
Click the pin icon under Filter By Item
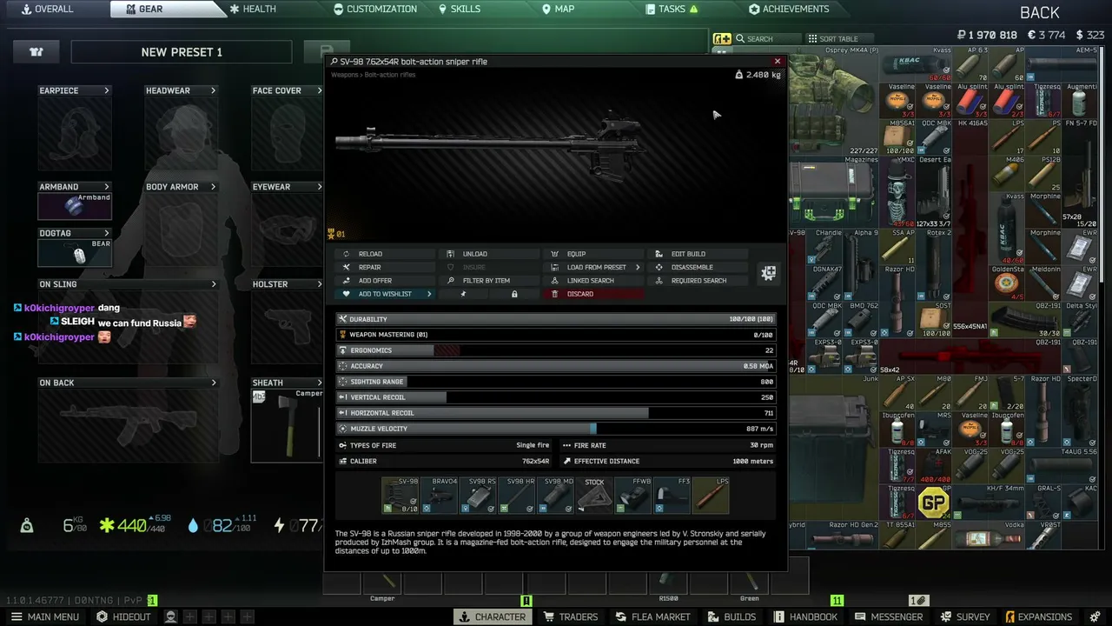pos(463,294)
